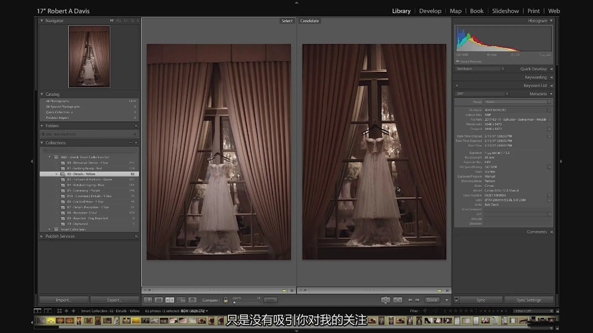Toggle the lock Compare zoom icon
Image resolution: width=593 pixels, height=333 pixels.
[225, 300]
